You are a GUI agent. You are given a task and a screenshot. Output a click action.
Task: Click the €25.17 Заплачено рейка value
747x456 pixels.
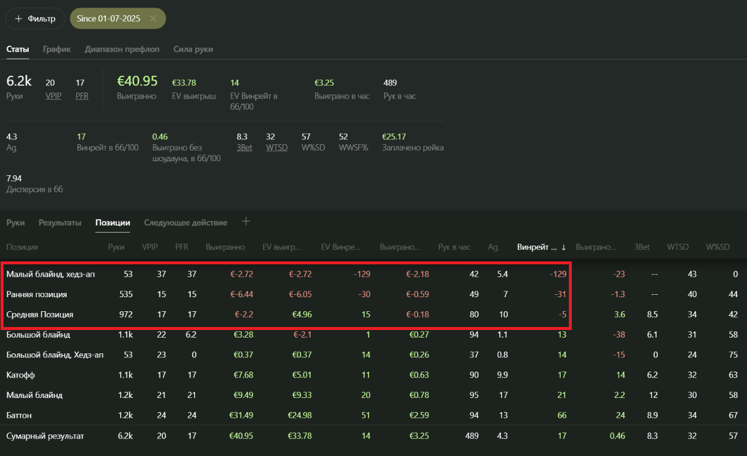pos(394,137)
